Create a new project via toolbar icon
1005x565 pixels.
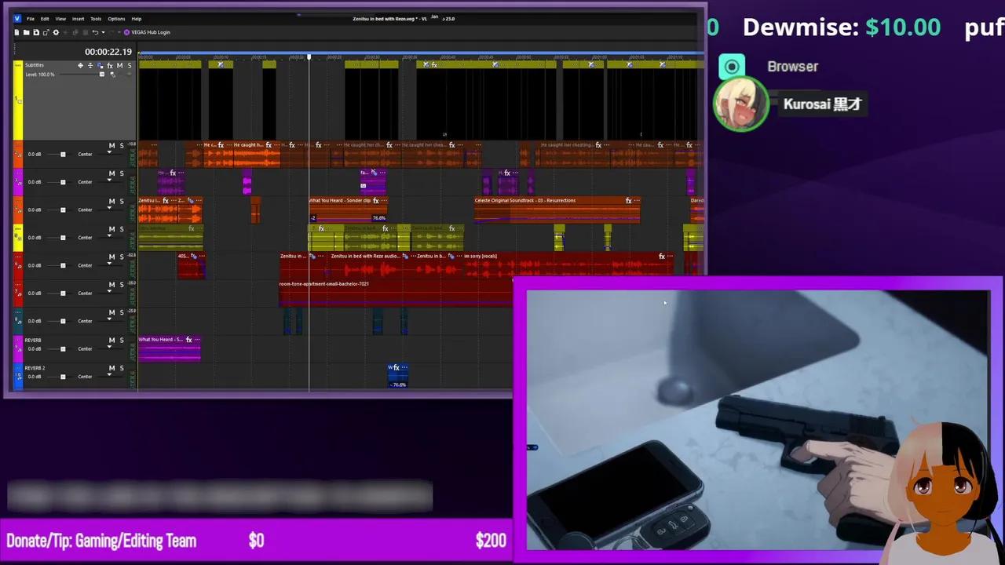click(16, 32)
